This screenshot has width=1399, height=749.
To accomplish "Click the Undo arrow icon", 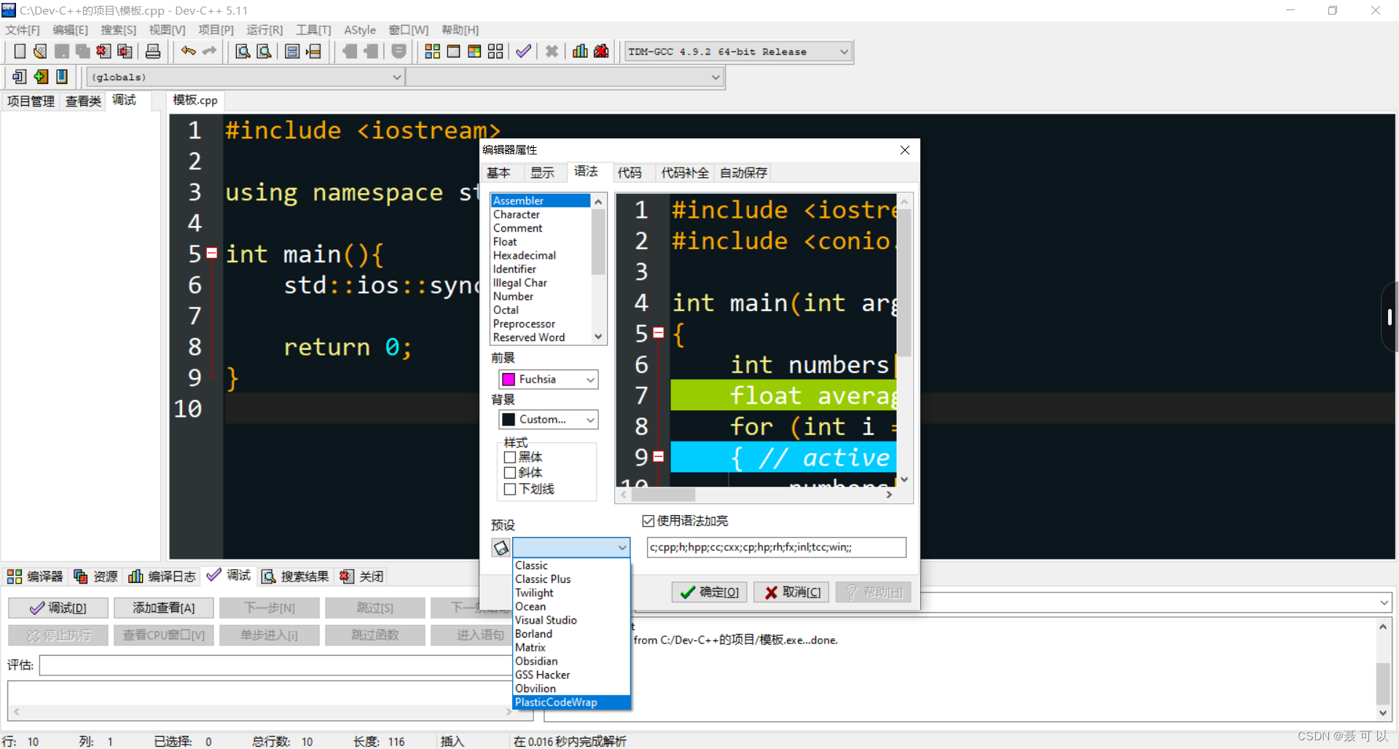I will 187,51.
